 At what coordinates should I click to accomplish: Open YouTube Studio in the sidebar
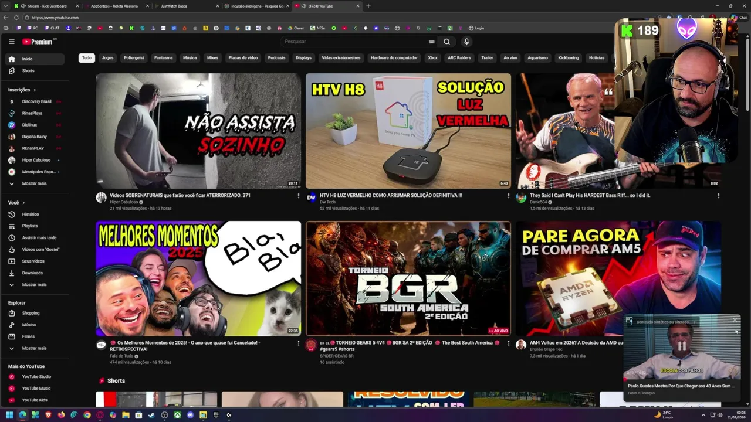pyautogui.click(x=35, y=376)
